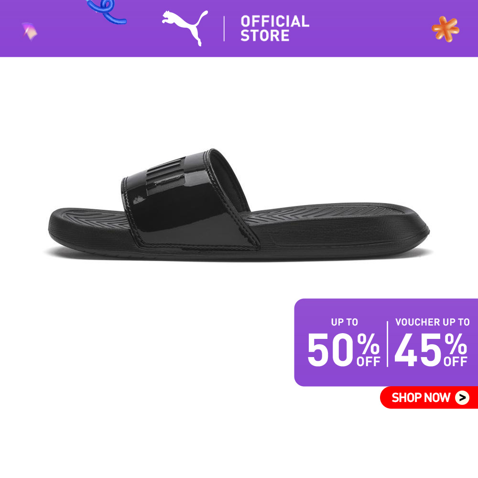Select the black Puma slide sandal image
478x478 pixels.
coord(239,204)
